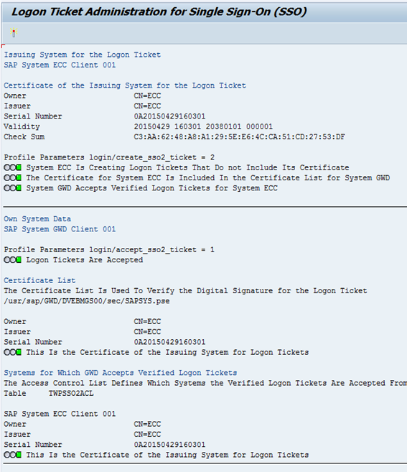Click the SAPSYS.pse file path line
Screen dimensions: 407x472
tap(87, 301)
